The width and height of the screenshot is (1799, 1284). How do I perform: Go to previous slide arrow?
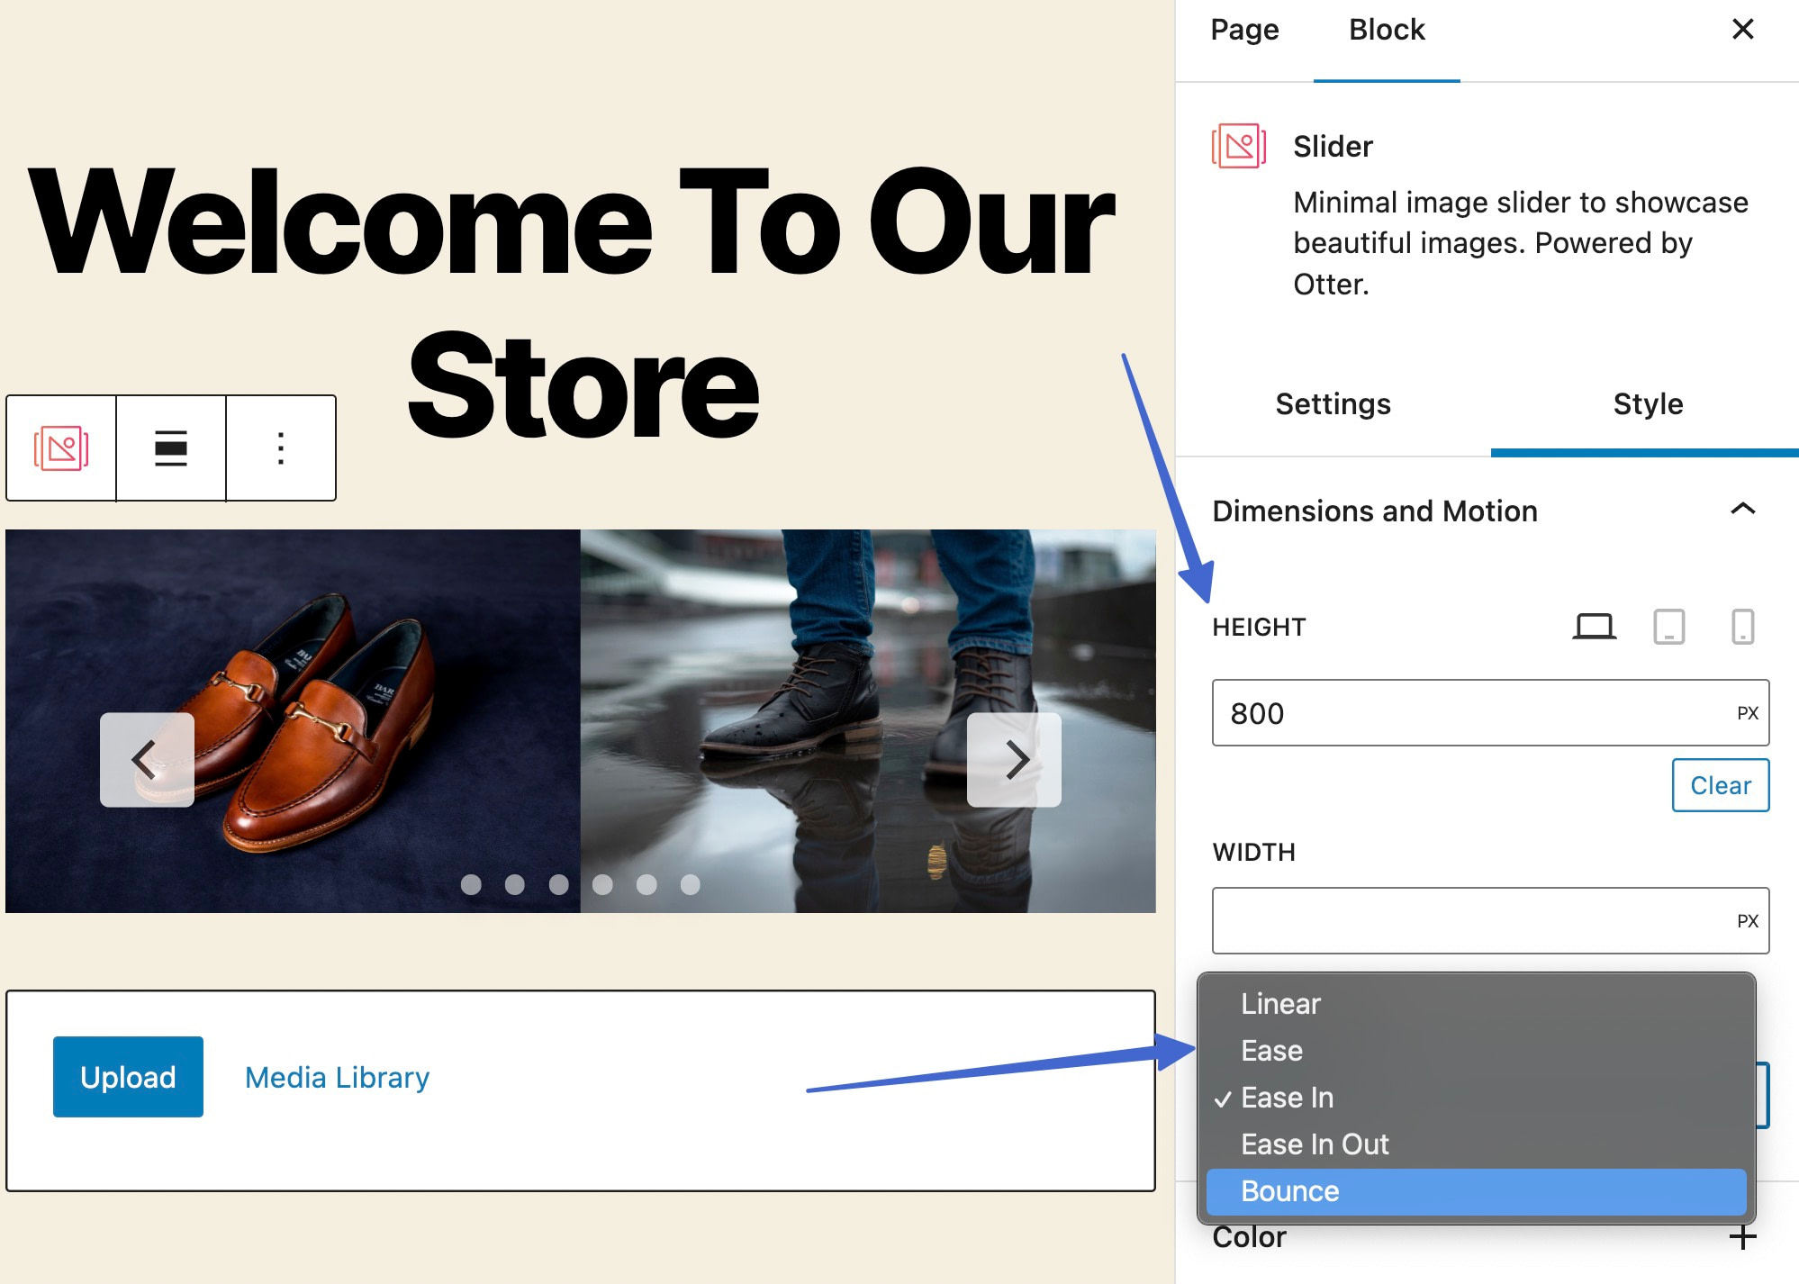click(x=147, y=759)
